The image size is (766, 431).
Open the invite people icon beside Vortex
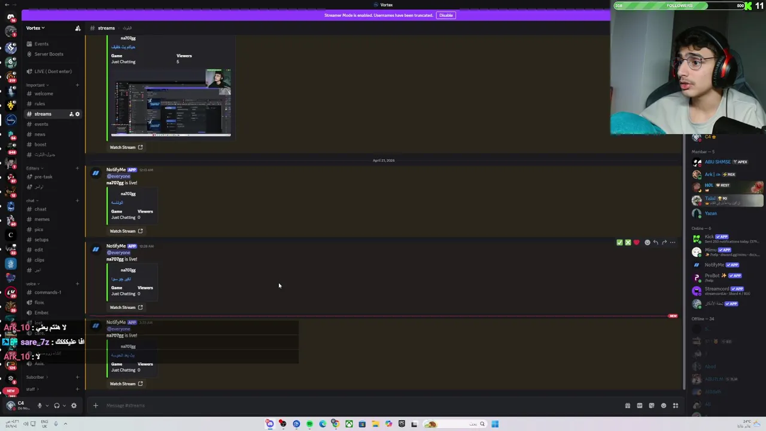[x=78, y=28]
